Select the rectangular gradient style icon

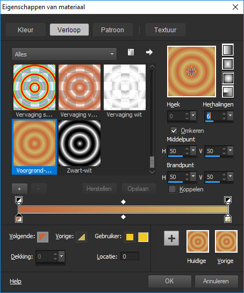click(227, 64)
